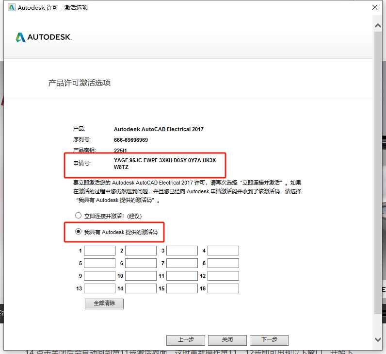
Task: Click activation code field 11
Action: coord(182,276)
